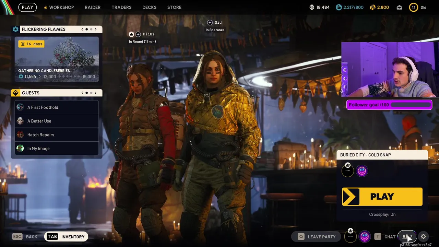Image resolution: width=439 pixels, height=247 pixels.
Task: Open the Hatch Repairs quest
Action: pyautogui.click(x=57, y=135)
